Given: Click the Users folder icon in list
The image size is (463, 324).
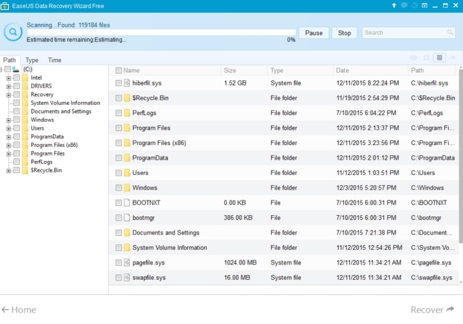Looking at the screenshot, I should coord(127,173).
